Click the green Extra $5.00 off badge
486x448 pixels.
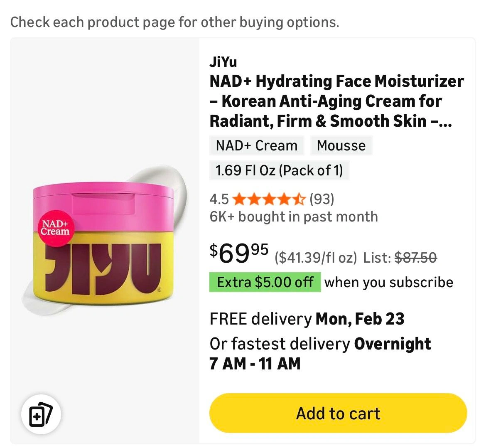click(x=265, y=282)
